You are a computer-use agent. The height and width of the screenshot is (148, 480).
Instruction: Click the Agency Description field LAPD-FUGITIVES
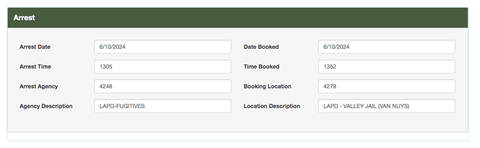tap(162, 106)
